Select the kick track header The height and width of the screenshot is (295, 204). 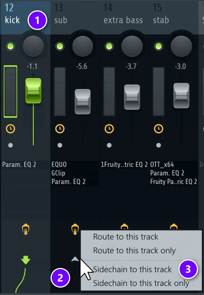[x=25, y=17]
